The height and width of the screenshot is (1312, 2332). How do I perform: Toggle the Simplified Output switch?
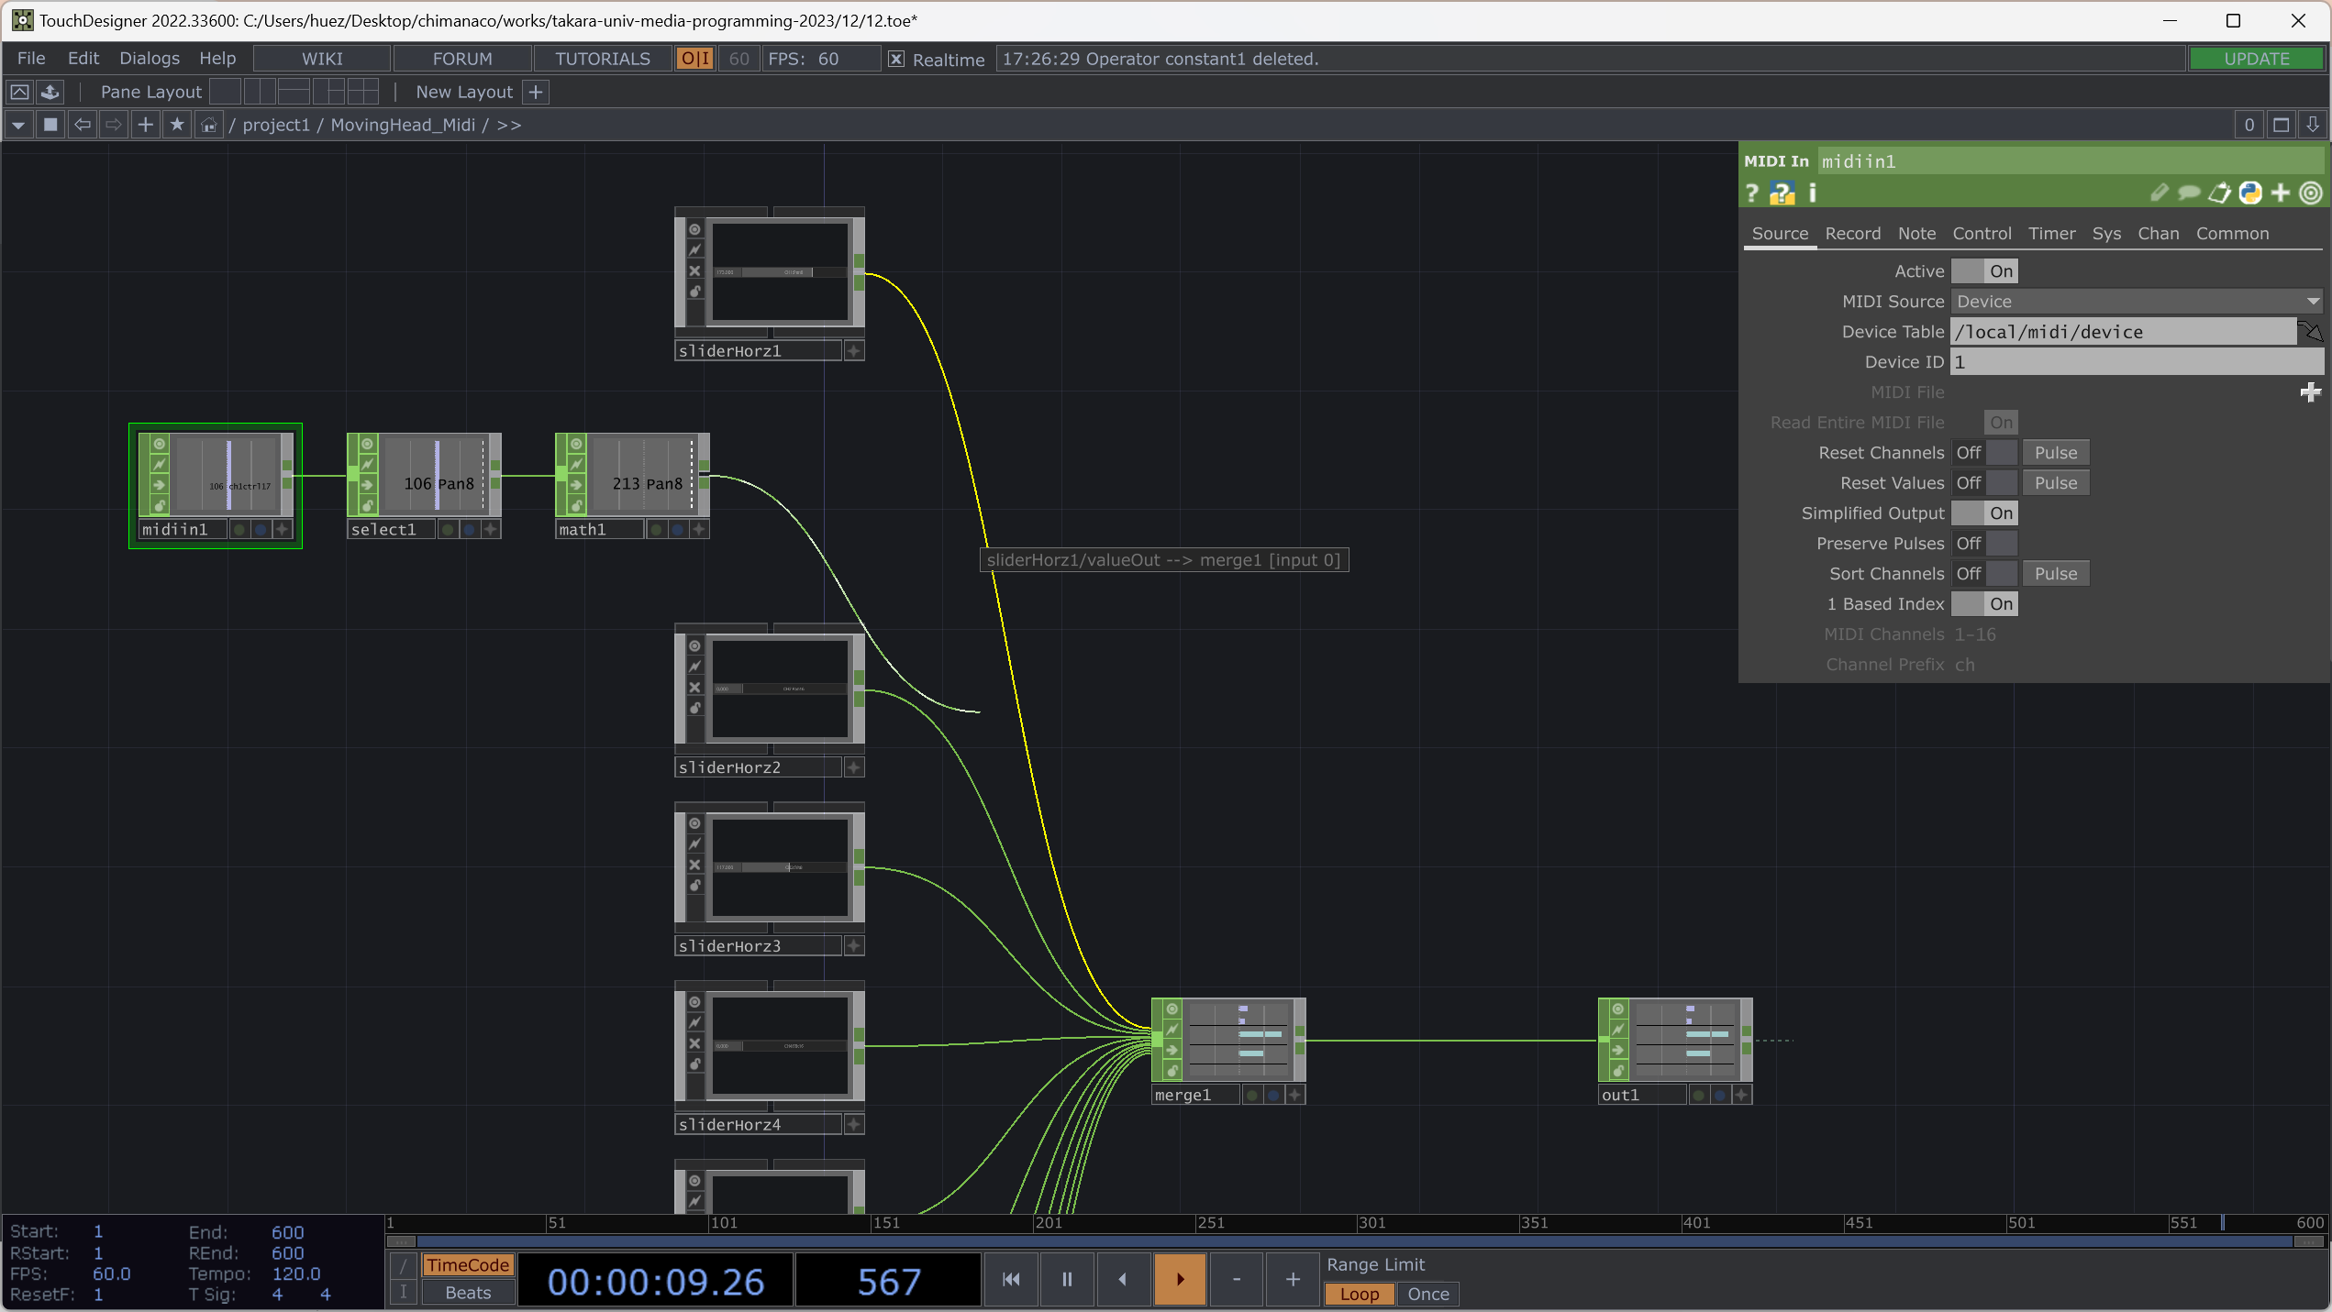1983,513
